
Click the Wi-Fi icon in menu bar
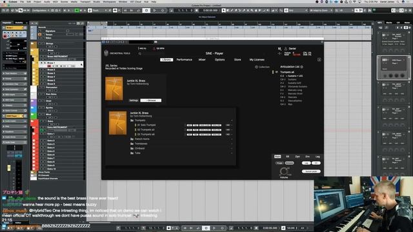354,1
